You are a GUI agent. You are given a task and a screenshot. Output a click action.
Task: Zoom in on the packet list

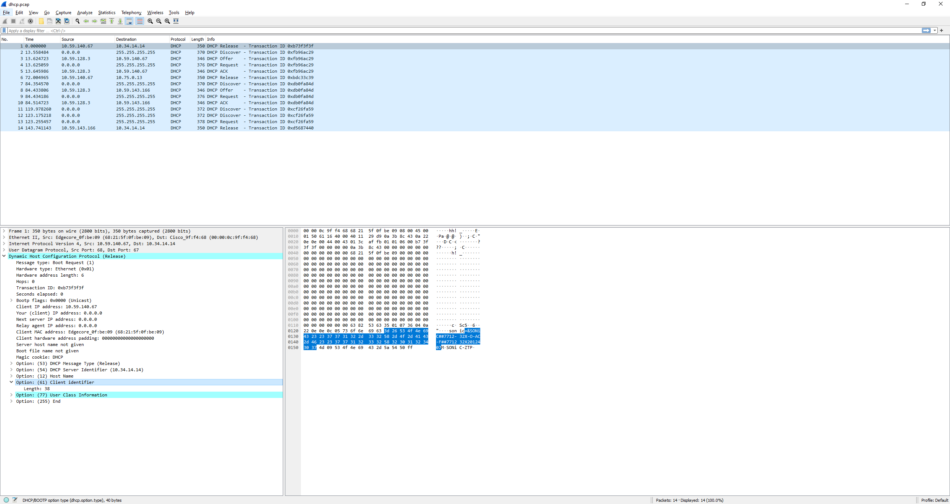[x=150, y=21]
